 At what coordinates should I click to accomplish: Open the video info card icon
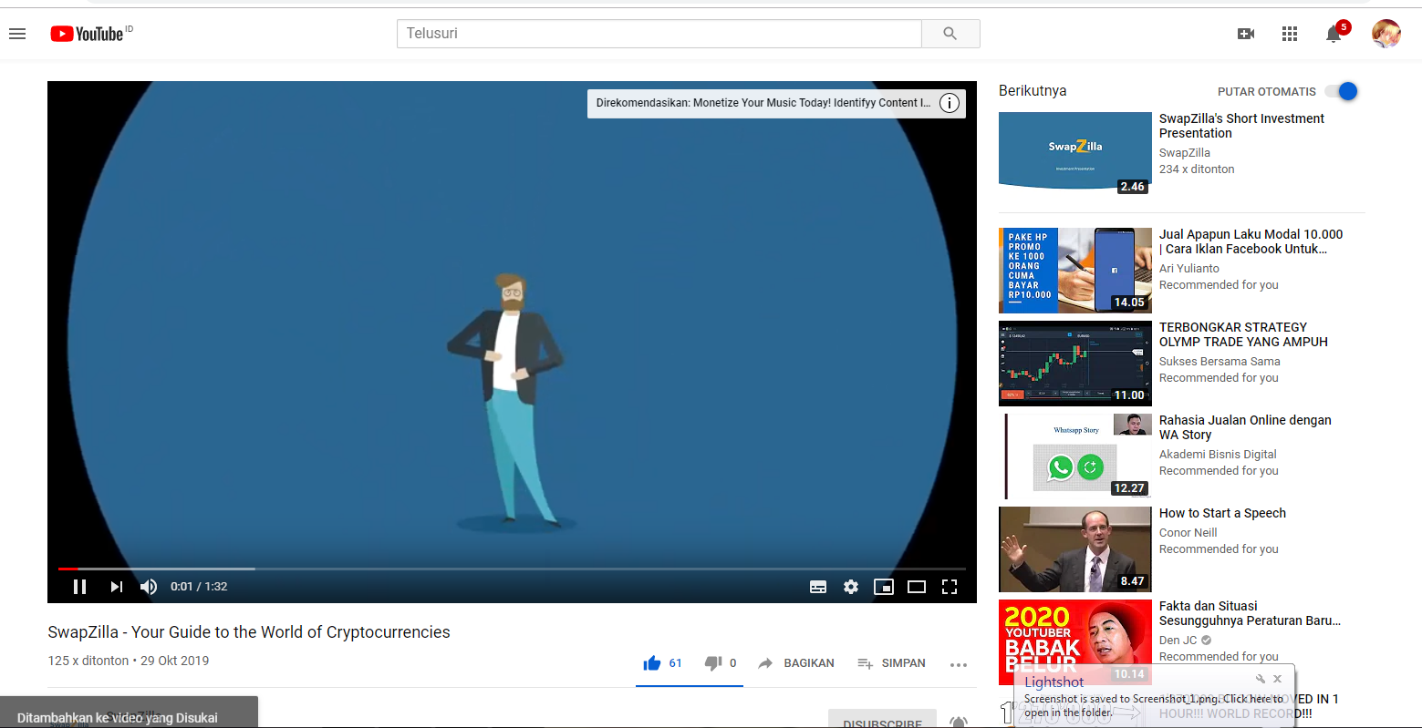(x=950, y=103)
